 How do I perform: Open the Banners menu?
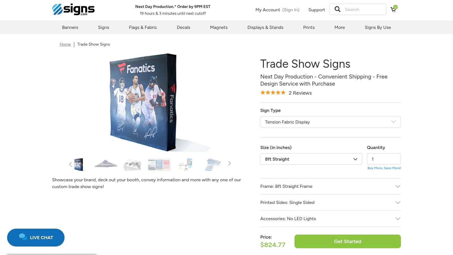tap(70, 27)
